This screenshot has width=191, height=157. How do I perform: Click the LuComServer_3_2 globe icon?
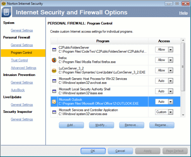[x=54, y=71]
